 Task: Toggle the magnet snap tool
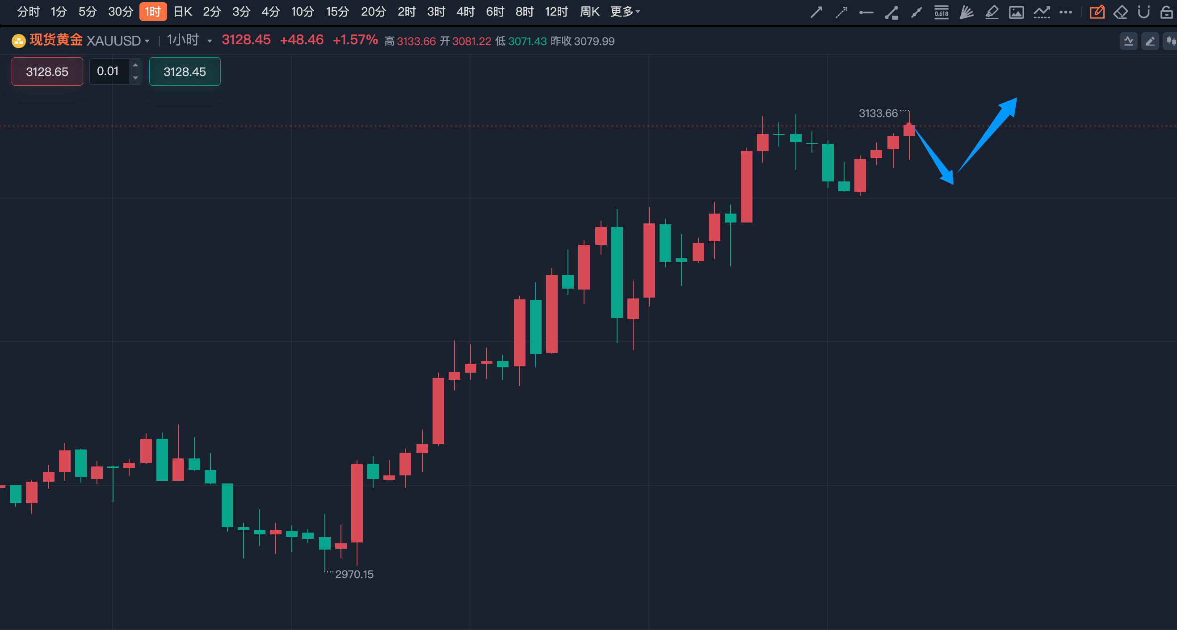pyautogui.click(x=1143, y=12)
